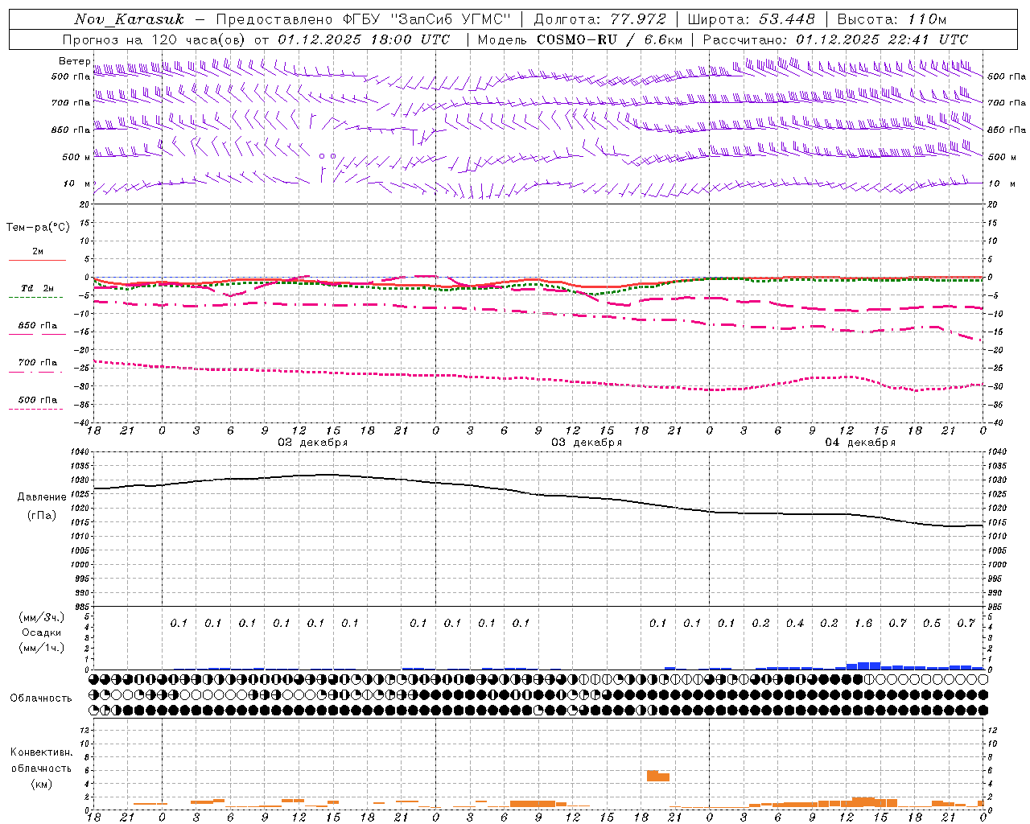1030x824 pixels.
Task: Click the 'Тем-ра(°C)' temperature label
Action: (x=38, y=228)
